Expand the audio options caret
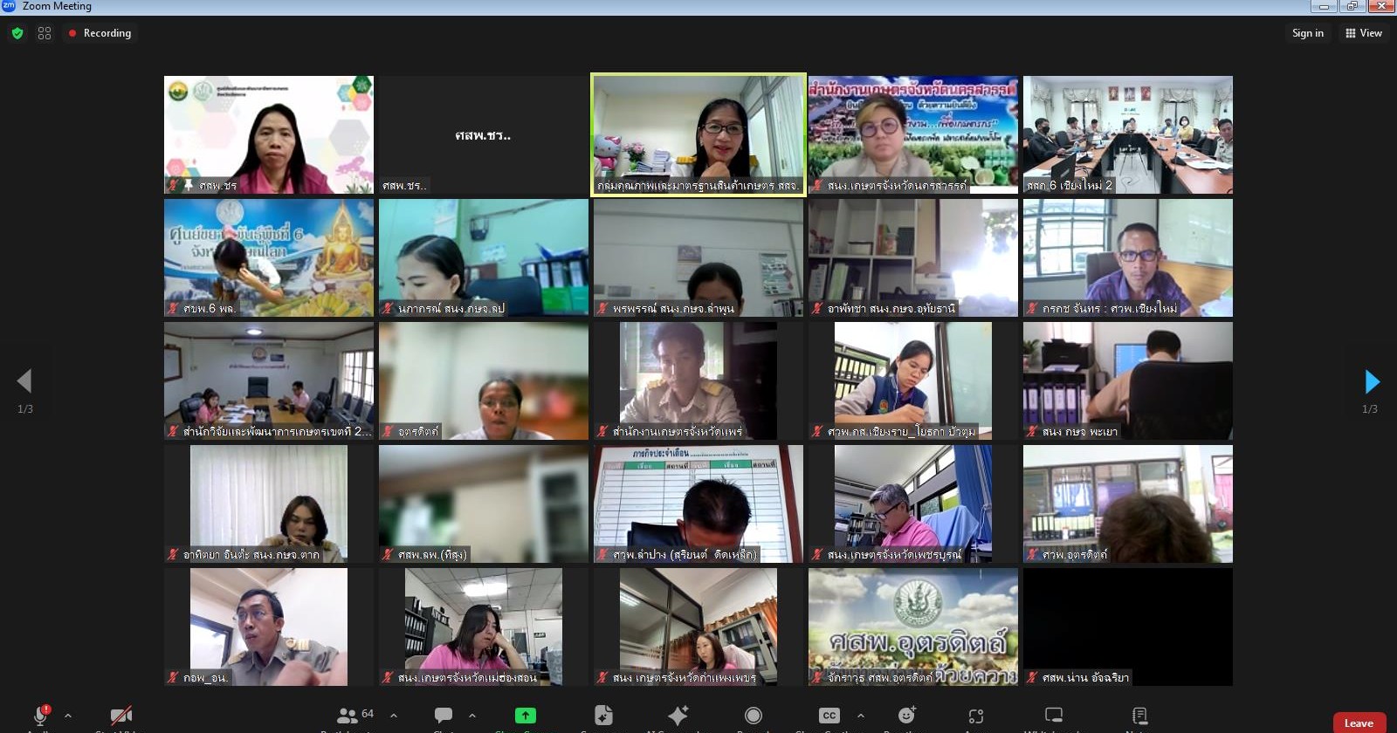This screenshot has width=1397, height=733. (68, 716)
